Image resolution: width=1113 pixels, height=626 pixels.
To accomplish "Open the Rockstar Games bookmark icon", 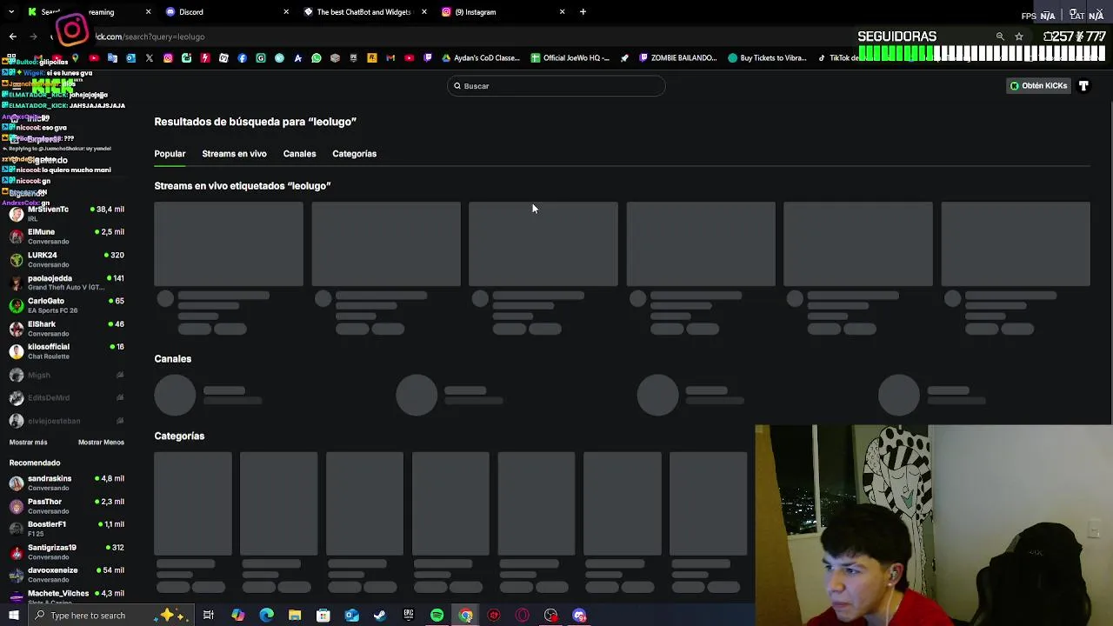I will (371, 58).
